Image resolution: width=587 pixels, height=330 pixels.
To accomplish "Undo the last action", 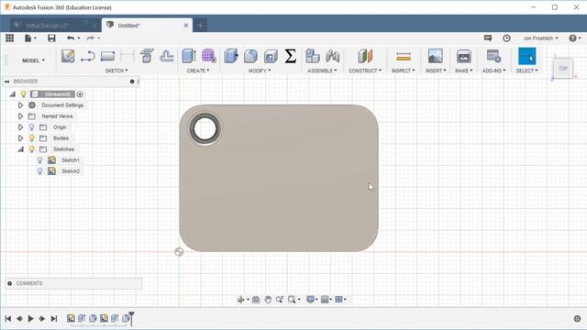I will click(x=71, y=38).
